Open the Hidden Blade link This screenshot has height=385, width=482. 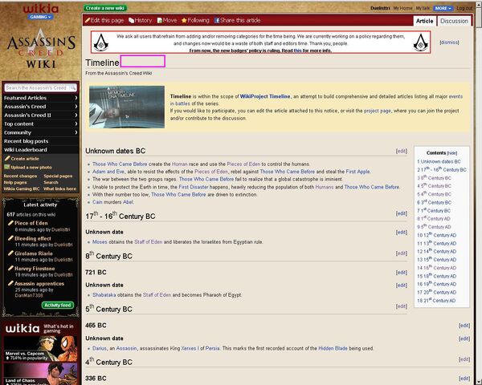333,348
